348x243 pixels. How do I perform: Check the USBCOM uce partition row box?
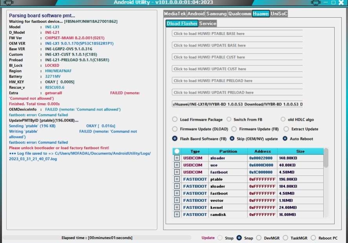(177, 165)
